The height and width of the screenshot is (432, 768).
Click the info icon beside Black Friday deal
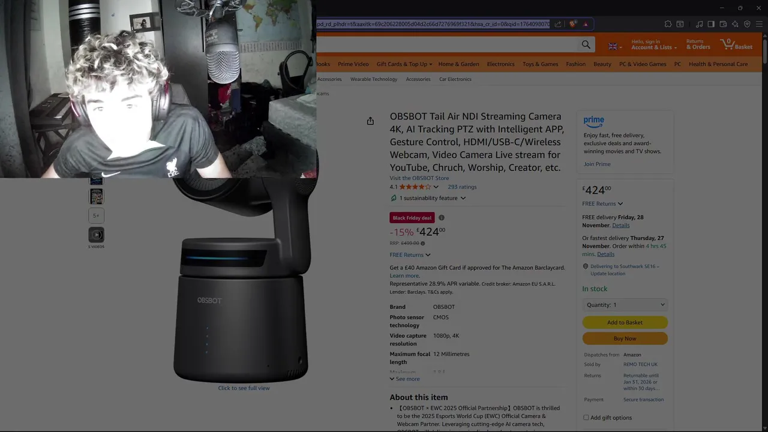442,218
